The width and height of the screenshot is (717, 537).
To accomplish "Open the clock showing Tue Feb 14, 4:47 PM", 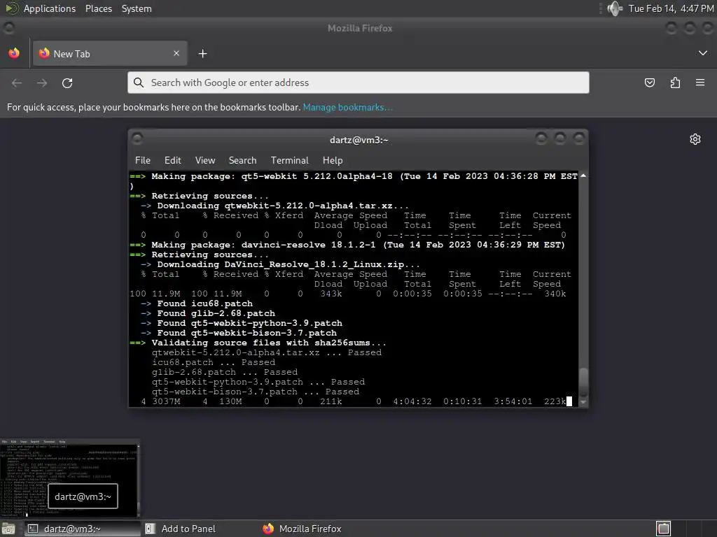I will tap(670, 8).
